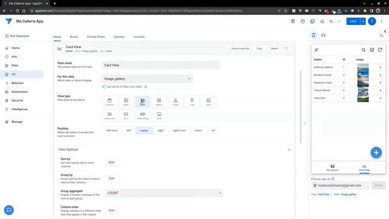Switch preview to mobile phone mode
Screen dimensions: 389x219
[x=314, y=35]
